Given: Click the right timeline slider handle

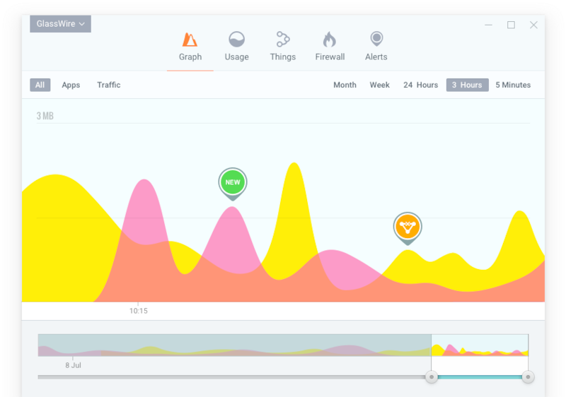Looking at the screenshot, I should [x=528, y=377].
